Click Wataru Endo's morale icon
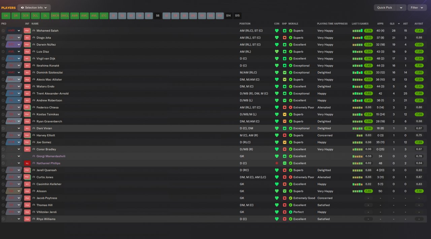 pyautogui.click(x=291, y=87)
